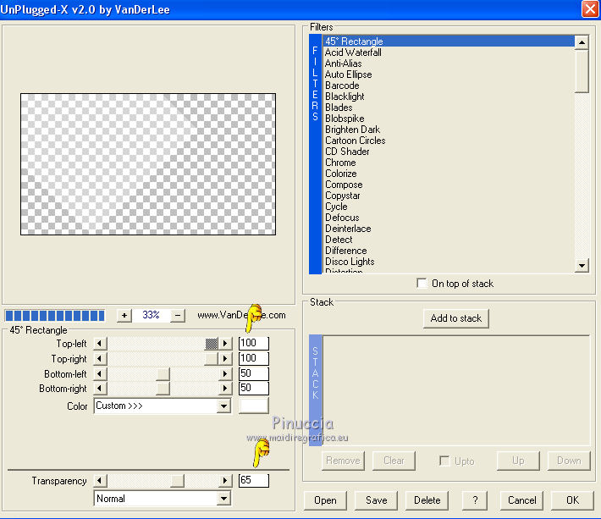The height and width of the screenshot is (519, 601).
Task: Select Acid Waterfall filter from list
Action: click(353, 52)
